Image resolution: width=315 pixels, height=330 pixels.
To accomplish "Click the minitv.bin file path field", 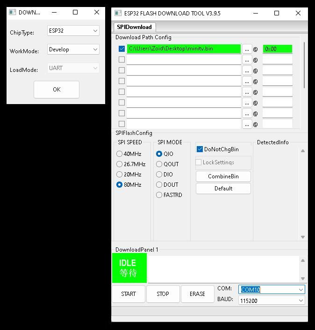I will (184, 49).
